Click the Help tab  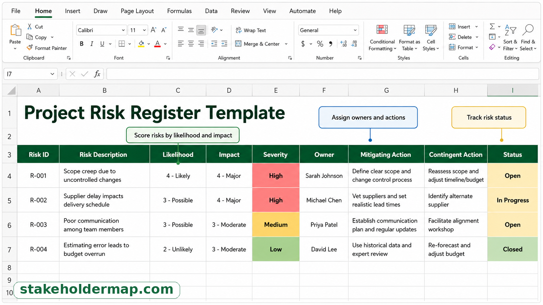(x=335, y=11)
